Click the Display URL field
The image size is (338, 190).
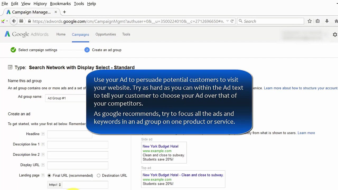[x=78, y=165]
